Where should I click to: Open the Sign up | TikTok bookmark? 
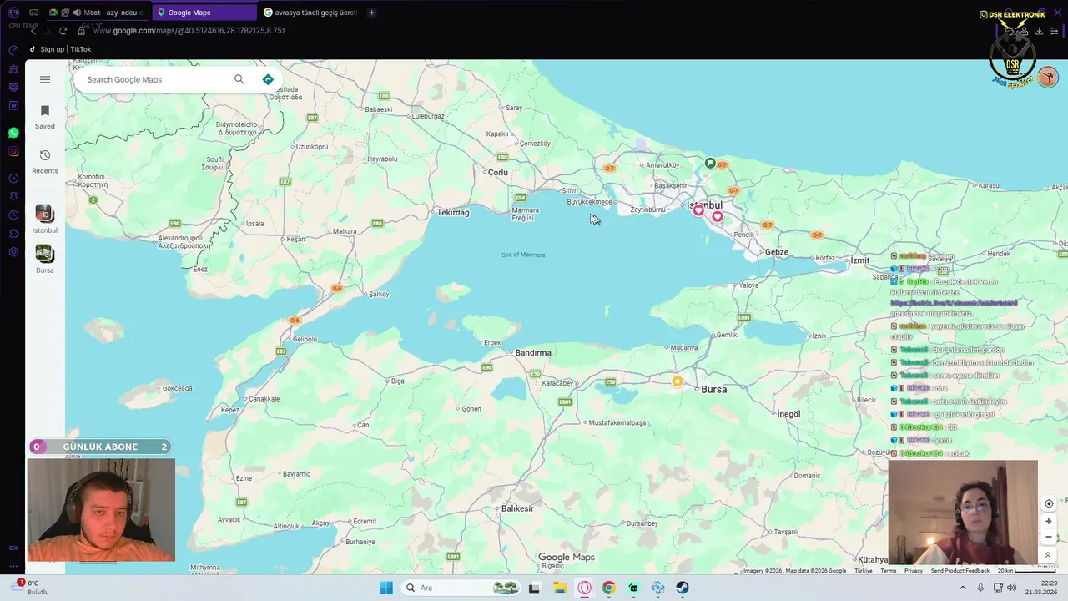pos(60,49)
